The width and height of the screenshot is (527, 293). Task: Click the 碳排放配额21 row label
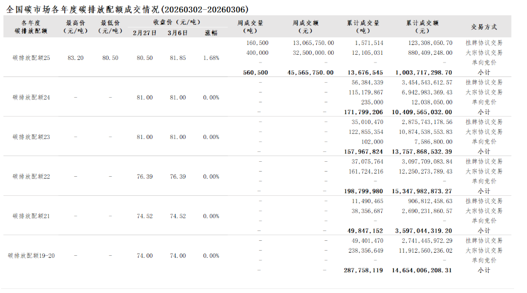coord(31,216)
